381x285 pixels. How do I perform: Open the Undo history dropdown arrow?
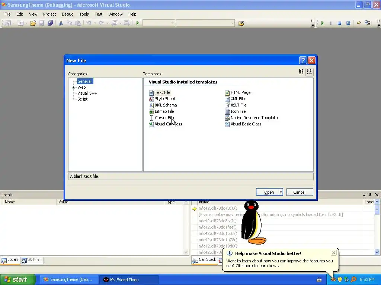coord(95,23)
